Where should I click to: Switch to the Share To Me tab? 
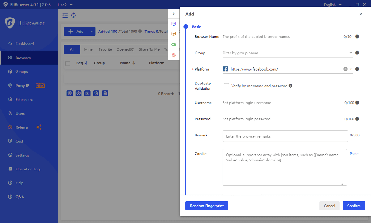149,49
